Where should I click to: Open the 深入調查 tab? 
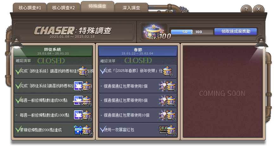131,8
